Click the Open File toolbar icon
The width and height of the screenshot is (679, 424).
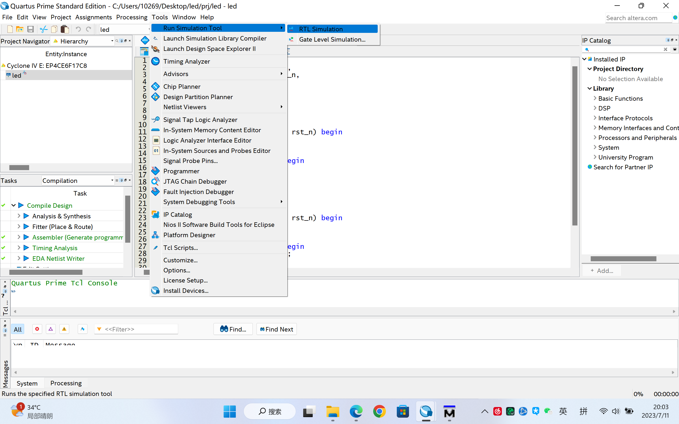[x=20, y=29]
